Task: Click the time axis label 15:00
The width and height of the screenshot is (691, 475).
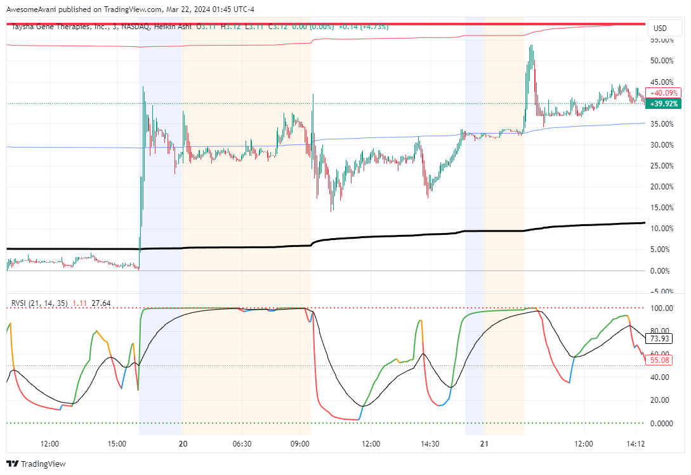Action: [x=116, y=444]
